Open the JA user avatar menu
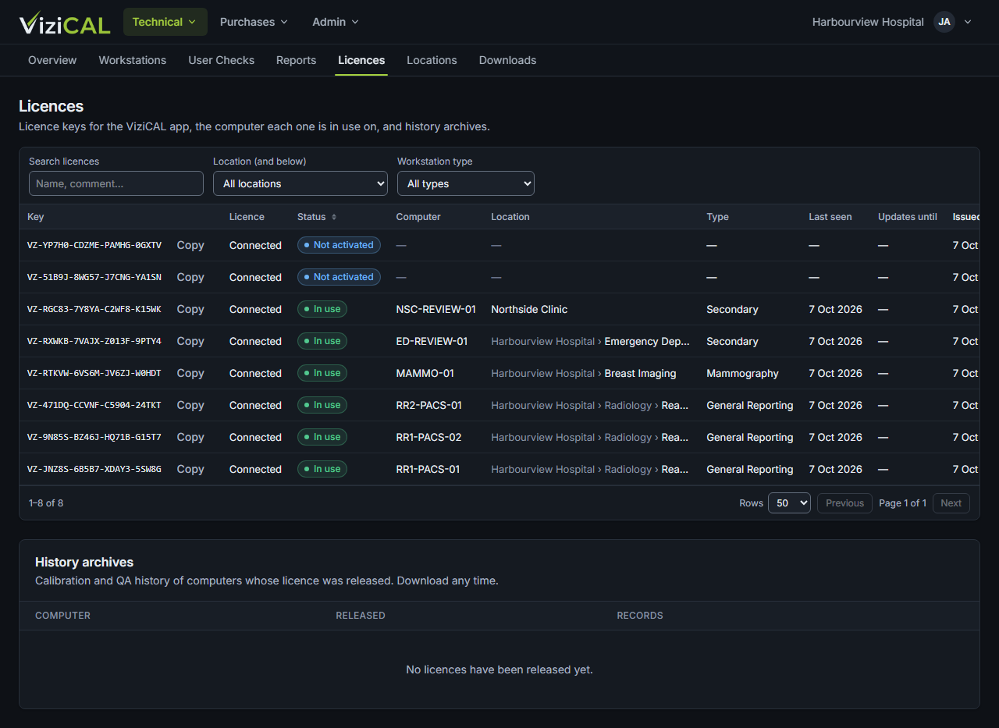 coord(944,22)
